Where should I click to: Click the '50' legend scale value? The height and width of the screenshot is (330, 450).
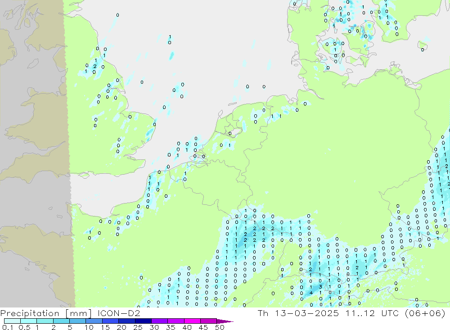coord(220,327)
